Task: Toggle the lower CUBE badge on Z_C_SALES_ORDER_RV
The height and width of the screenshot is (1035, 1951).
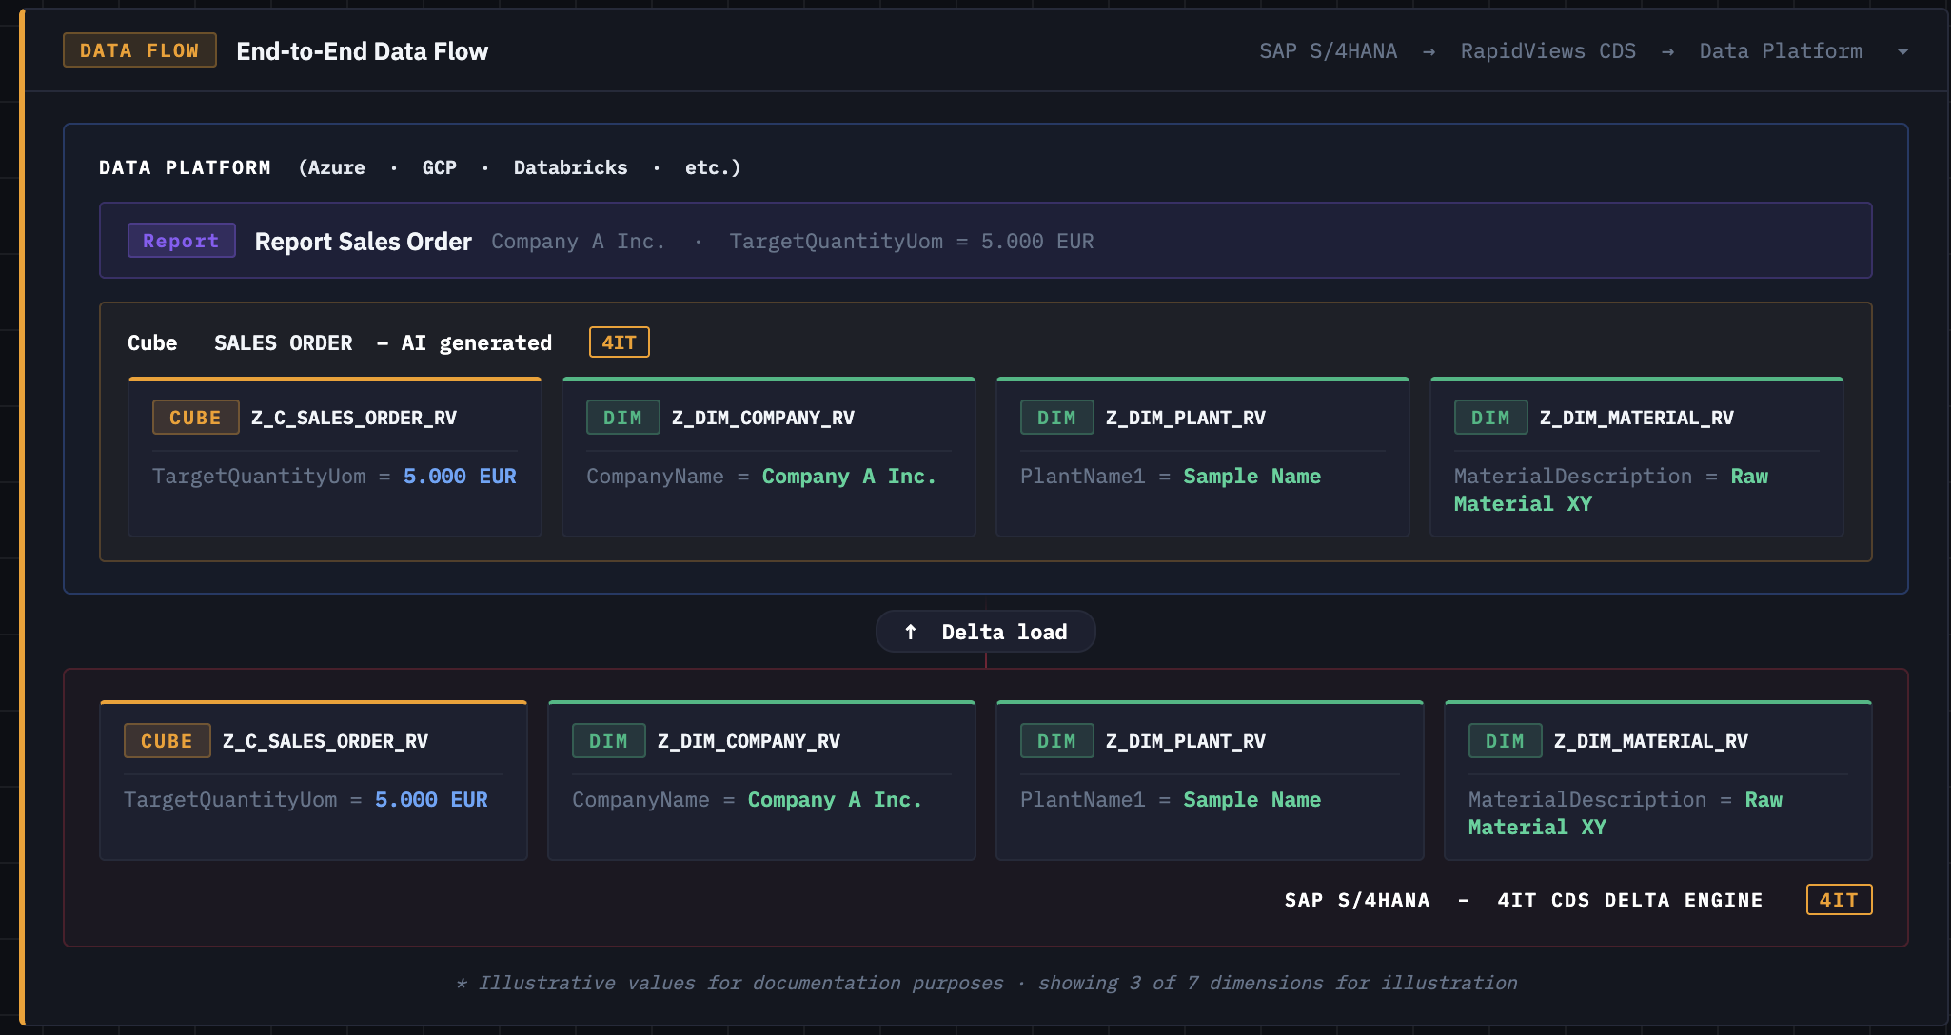Action: click(167, 740)
